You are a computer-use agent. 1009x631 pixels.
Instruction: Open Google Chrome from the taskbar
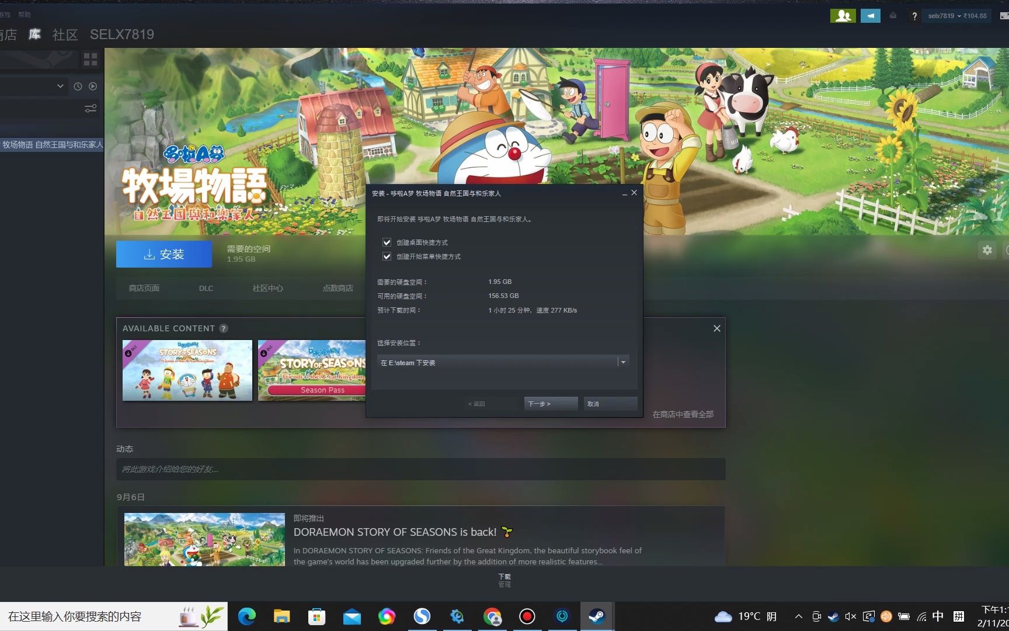pyautogui.click(x=492, y=616)
